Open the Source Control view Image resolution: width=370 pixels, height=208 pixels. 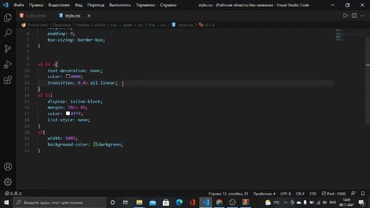tap(8, 49)
